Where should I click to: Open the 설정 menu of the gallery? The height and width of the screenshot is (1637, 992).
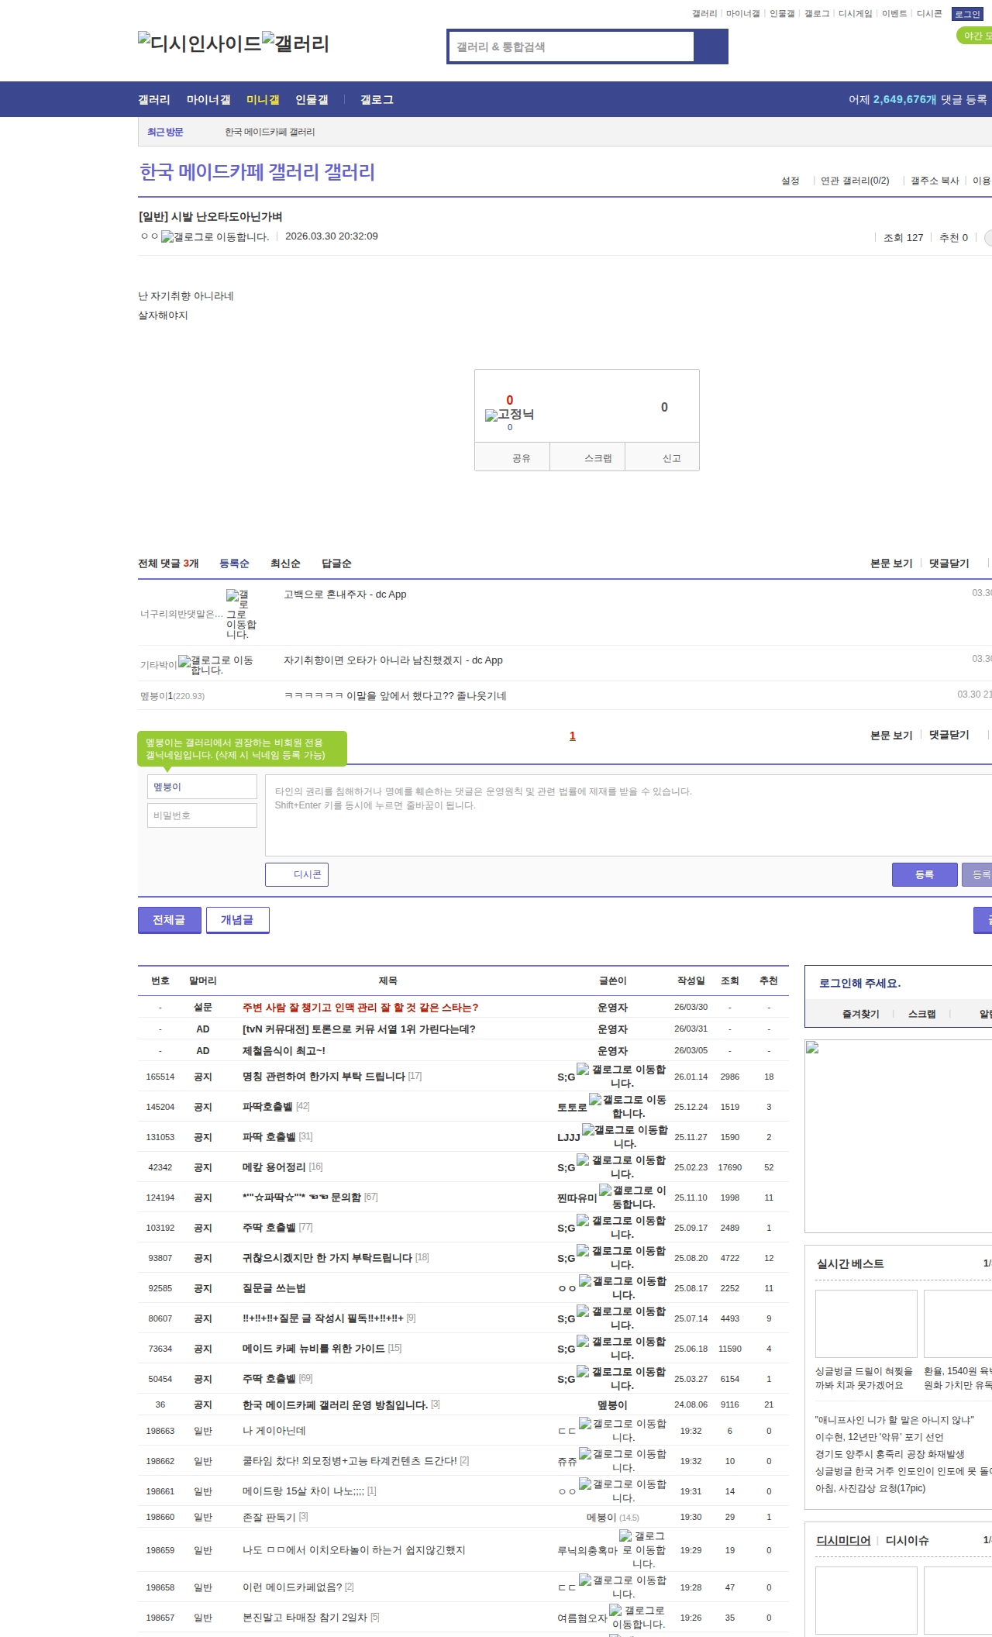click(790, 181)
